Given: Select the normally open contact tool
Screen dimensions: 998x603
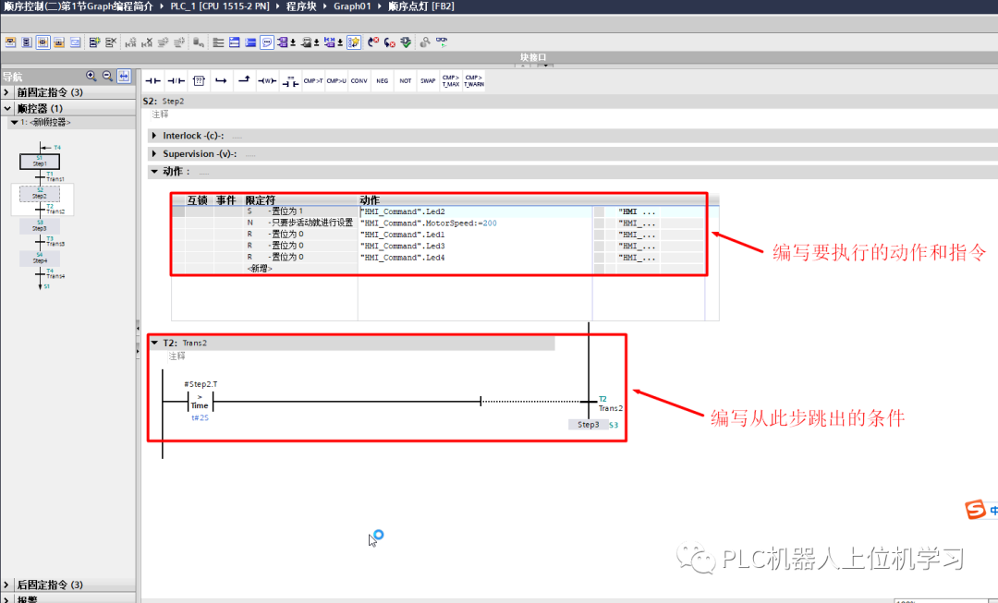Looking at the screenshot, I should coord(152,80).
